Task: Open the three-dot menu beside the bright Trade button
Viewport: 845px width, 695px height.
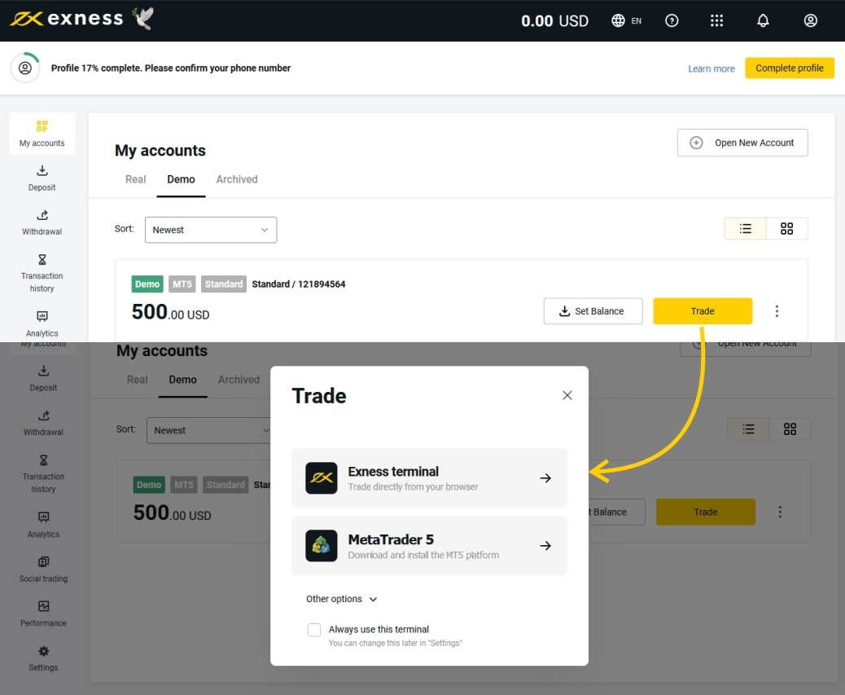Action: click(x=777, y=311)
